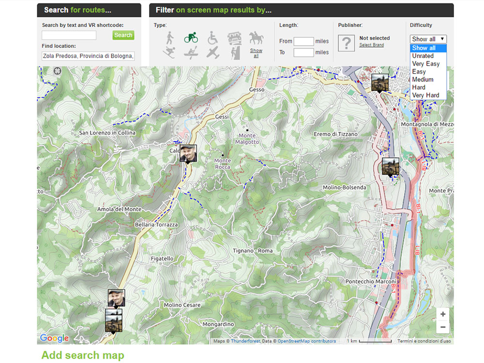Select the kayaking route type icon
Image resolution: width=484 pixels, height=363 pixels.
click(x=191, y=53)
